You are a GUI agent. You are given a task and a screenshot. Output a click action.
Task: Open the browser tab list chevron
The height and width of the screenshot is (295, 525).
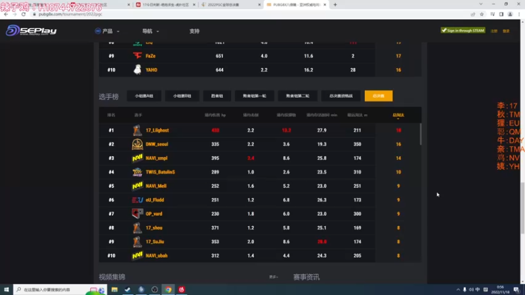coord(481,5)
